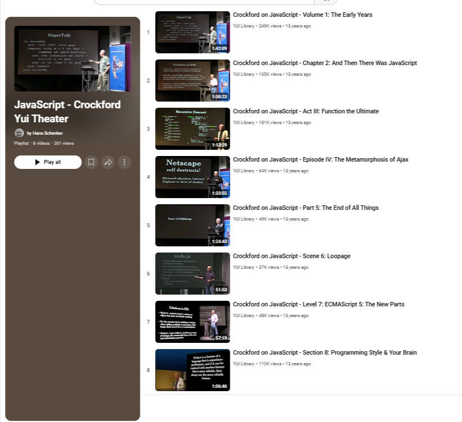Visit YUI Library channel under Scene 6 video
This screenshot has width=462, height=422.
(243, 267)
